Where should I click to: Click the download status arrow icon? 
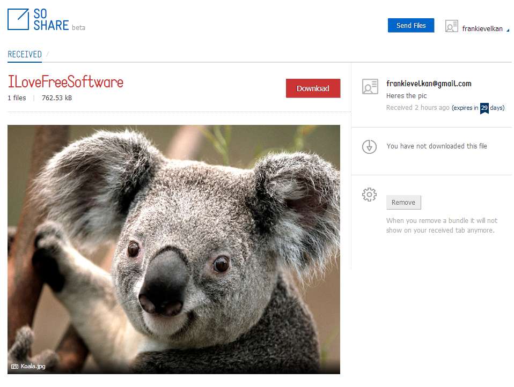coord(369,147)
